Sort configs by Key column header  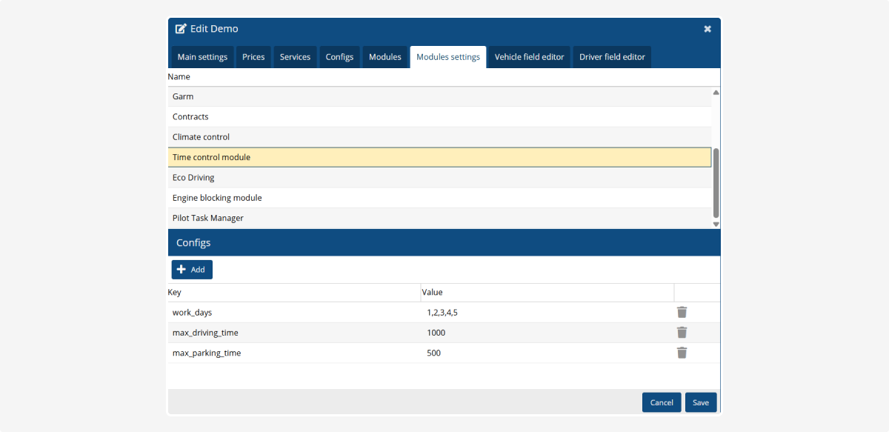(x=175, y=293)
